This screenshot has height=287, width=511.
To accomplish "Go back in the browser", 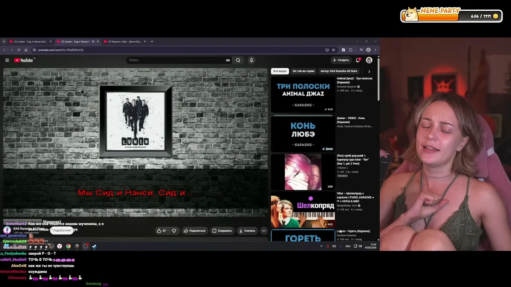I will tap(4, 50).
